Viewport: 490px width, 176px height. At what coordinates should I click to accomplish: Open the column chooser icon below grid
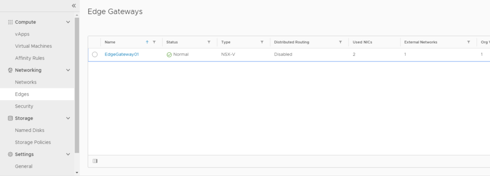pos(95,161)
